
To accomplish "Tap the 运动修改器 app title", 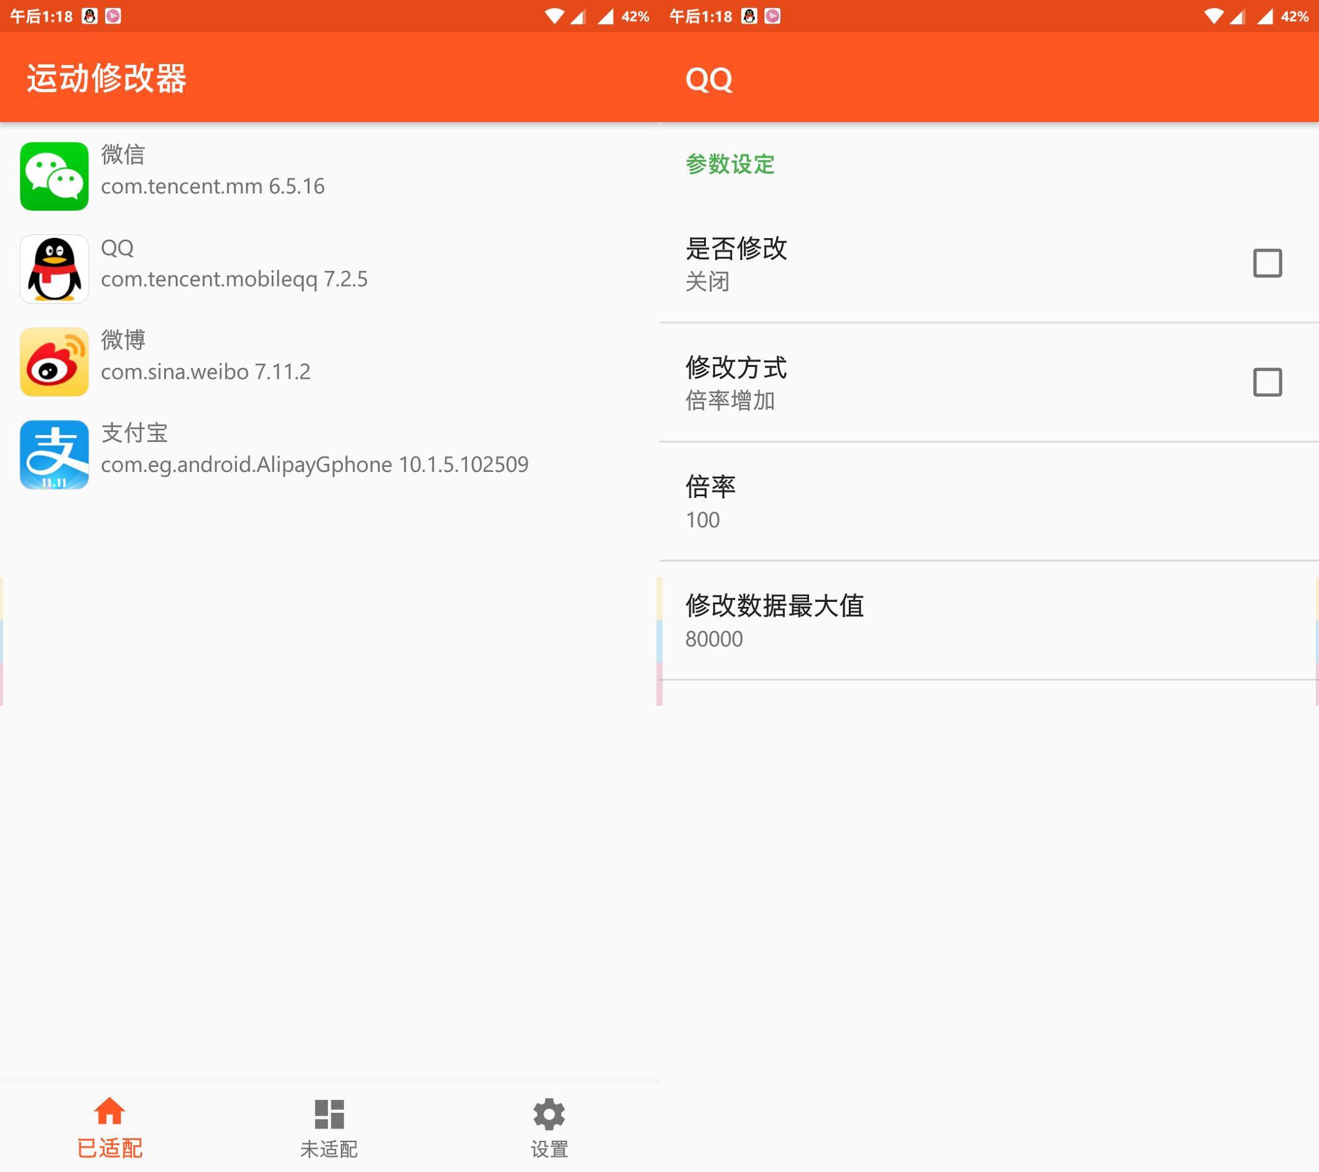I will click(106, 79).
